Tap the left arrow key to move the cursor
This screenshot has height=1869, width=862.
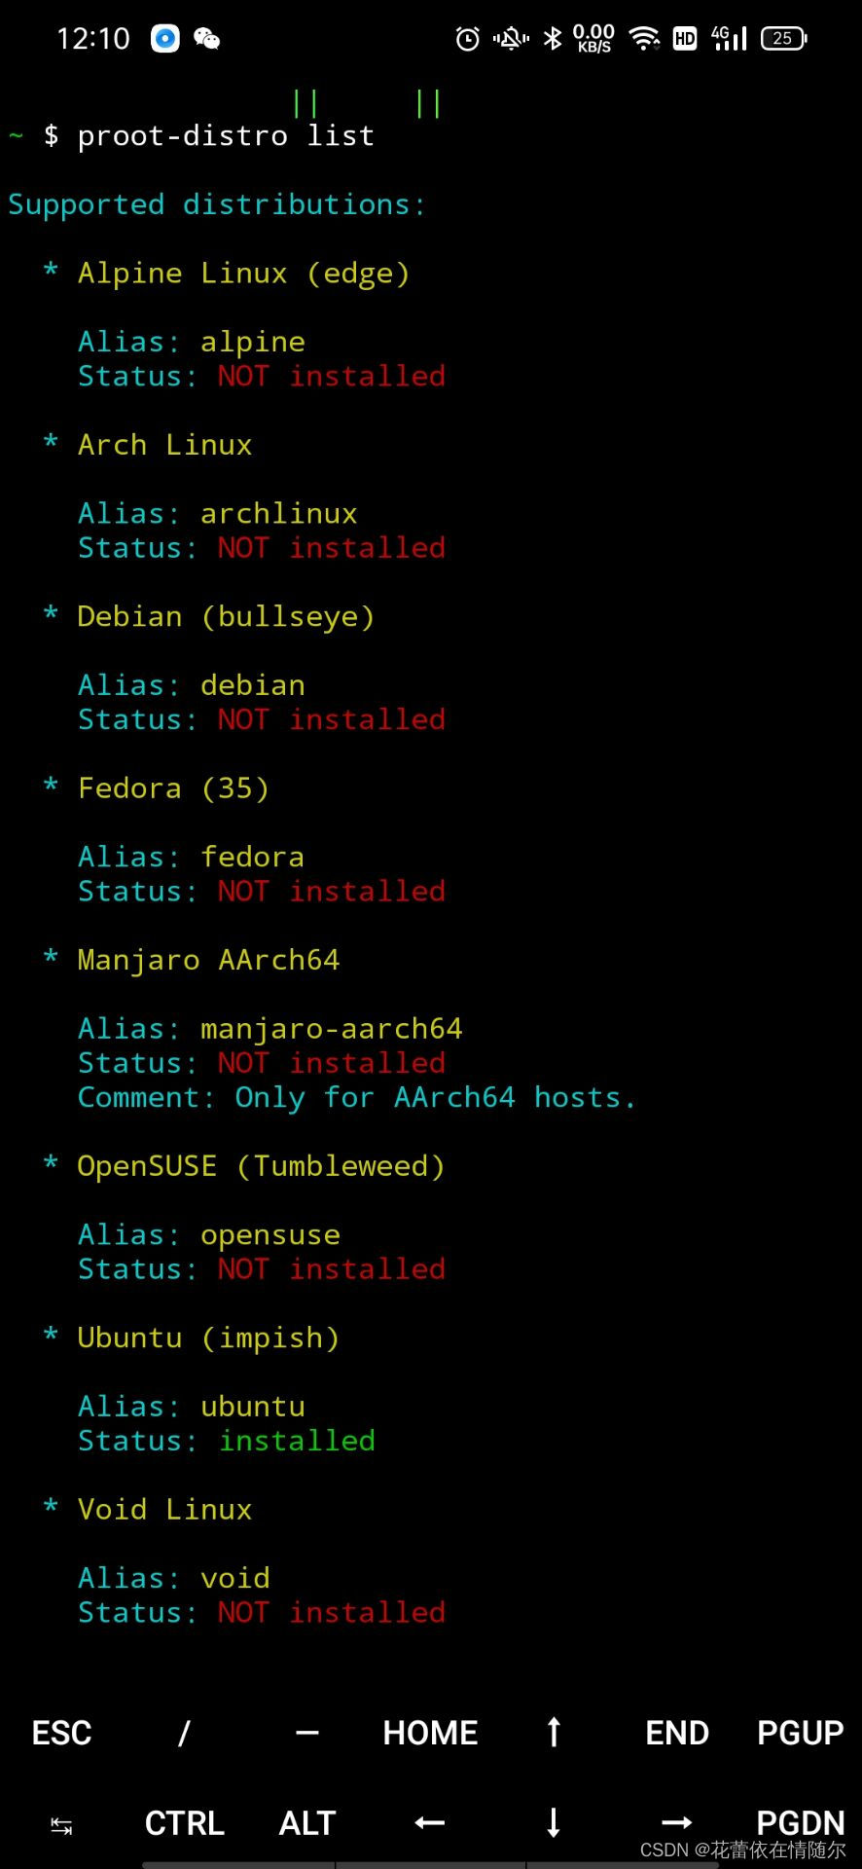pyautogui.click(x=429, y=1822)
